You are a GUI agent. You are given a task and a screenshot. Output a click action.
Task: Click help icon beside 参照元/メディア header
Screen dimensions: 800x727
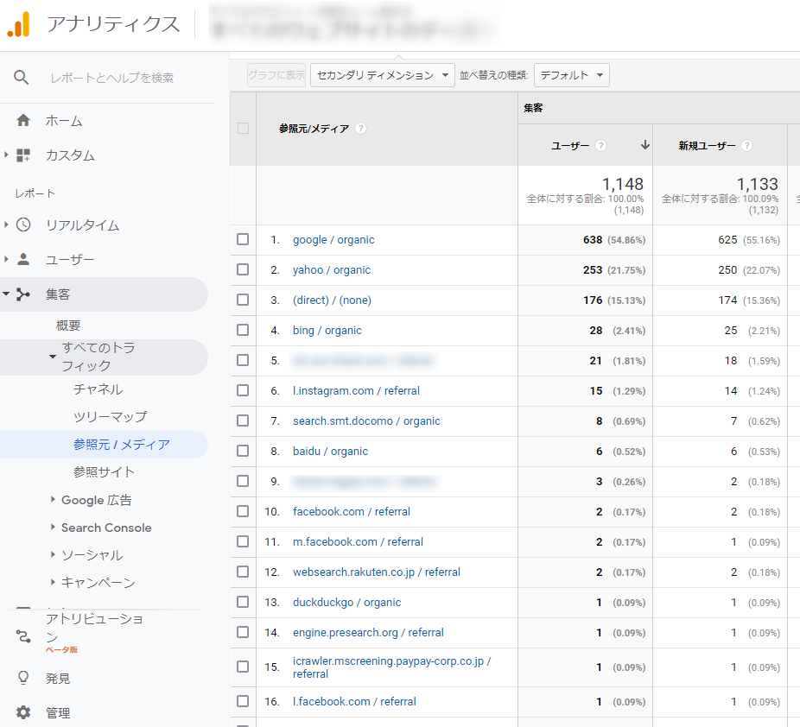[361, 129]
